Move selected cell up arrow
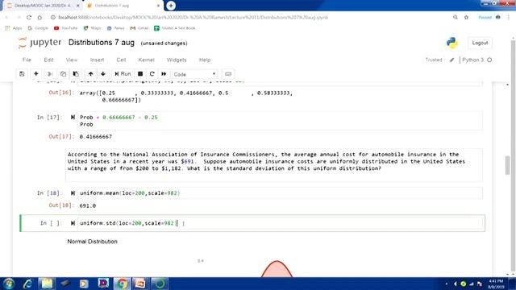516x290 pixels. tap(90, 74)
